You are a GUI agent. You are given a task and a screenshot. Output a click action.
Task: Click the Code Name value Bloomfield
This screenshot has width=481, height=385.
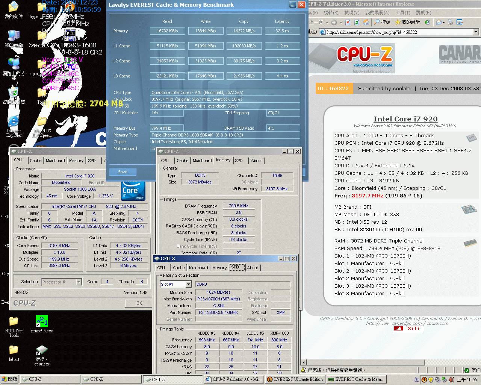(x=61, y=182)
